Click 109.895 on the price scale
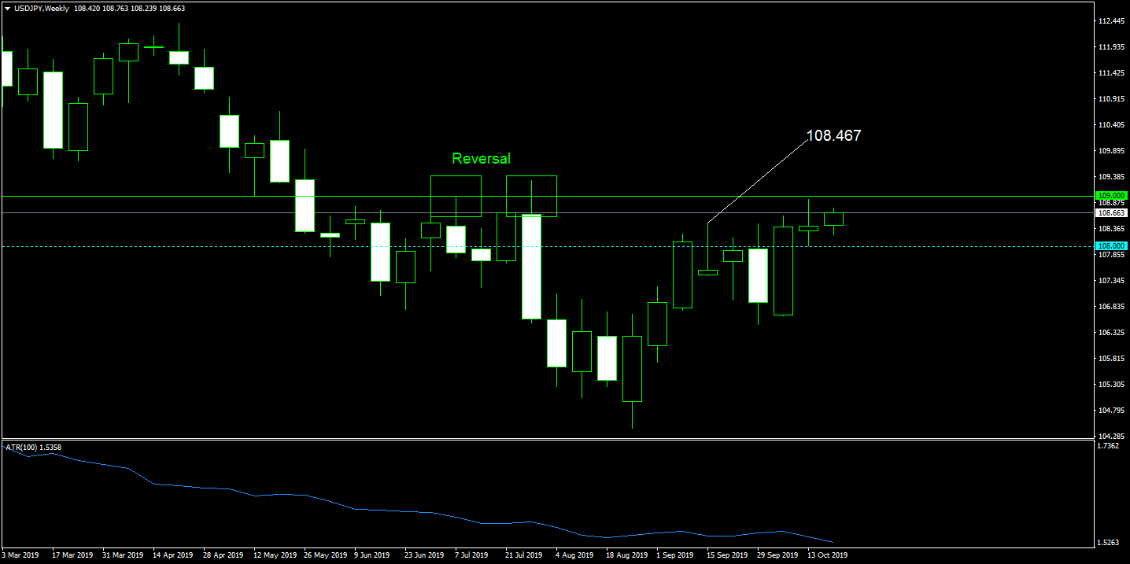Viewport: 1130px width, 564px height. [x=1110, y=151]
